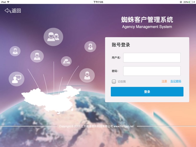The image size is (196, 147).
Task: Open the 注册 register link
Action: click(164, 81)
